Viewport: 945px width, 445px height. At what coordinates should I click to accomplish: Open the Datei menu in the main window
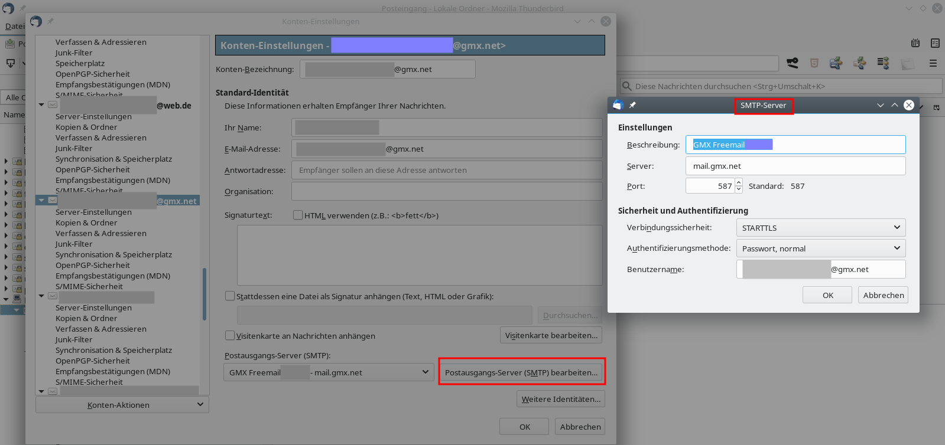pyautogui.click(x=15, y=26)
